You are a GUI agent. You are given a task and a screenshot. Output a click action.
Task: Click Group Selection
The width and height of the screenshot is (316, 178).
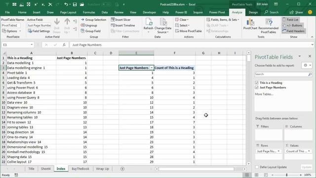[93, 20]
